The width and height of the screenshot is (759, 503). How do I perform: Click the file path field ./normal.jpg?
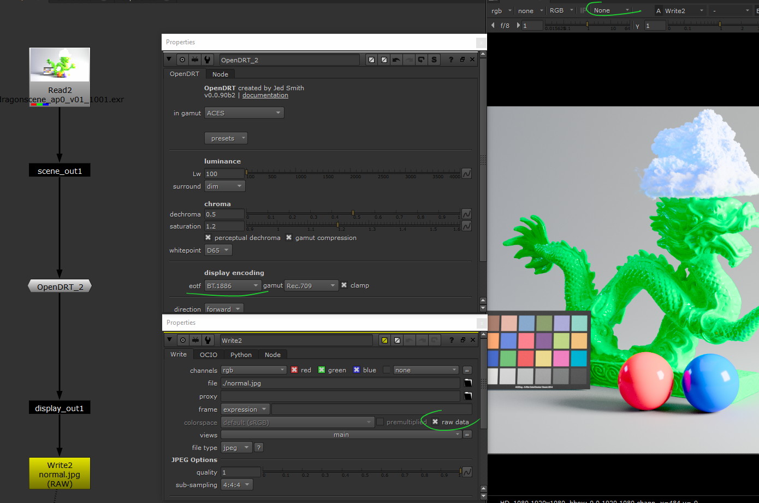tap(340, 383)
